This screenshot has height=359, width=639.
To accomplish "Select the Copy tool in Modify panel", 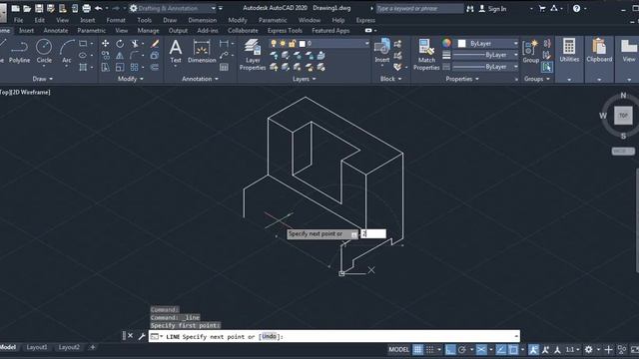I will click(105, 56).
